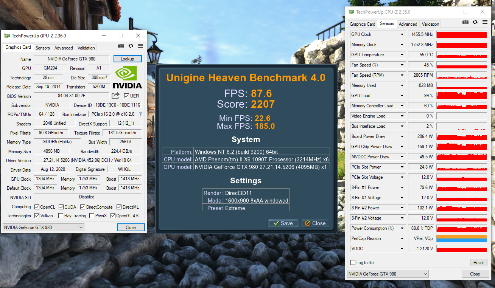Open the VDDC sensor dropdown

point(402,249)
